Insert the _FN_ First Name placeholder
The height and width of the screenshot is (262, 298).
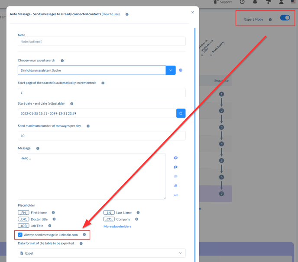pos(23,213)
